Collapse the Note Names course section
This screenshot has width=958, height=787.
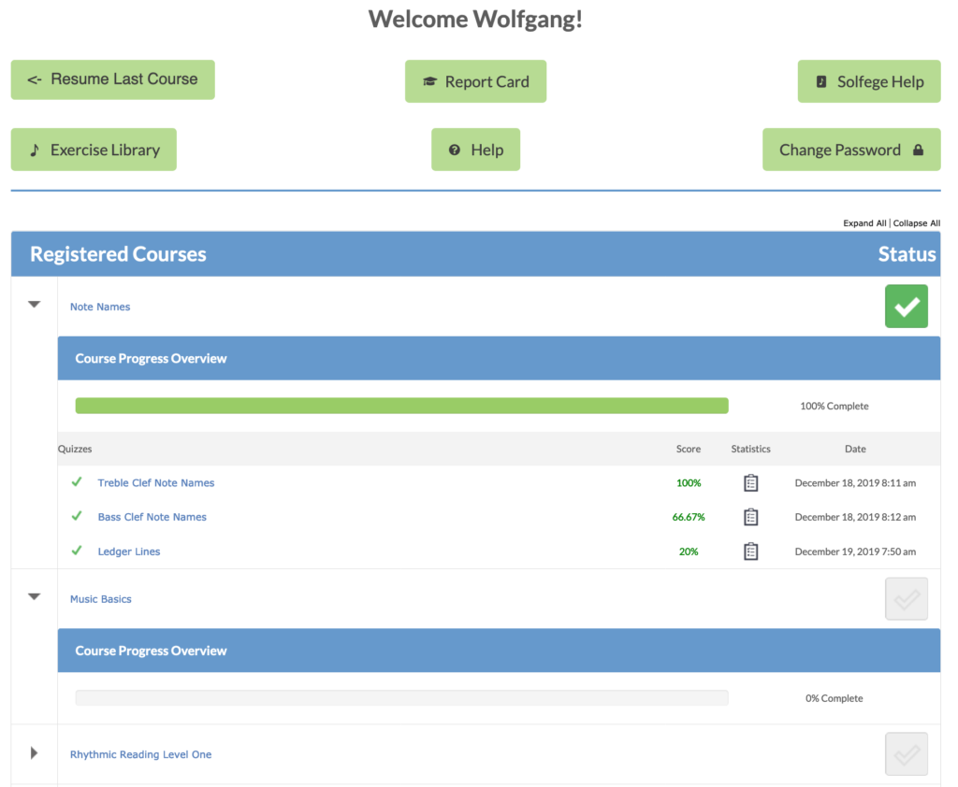coord(35,305)
